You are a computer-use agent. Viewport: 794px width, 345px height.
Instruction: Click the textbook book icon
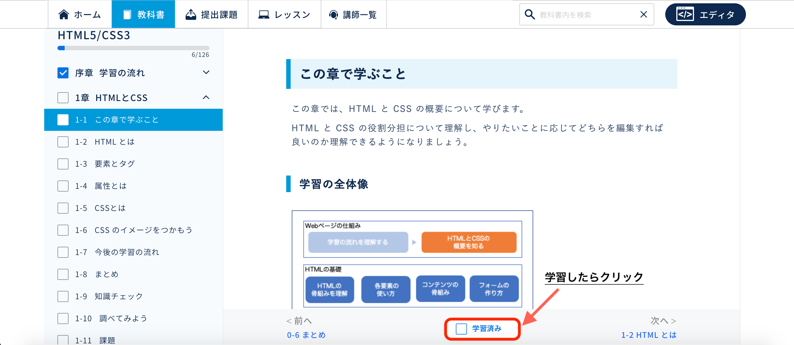(x=127, y=14)
